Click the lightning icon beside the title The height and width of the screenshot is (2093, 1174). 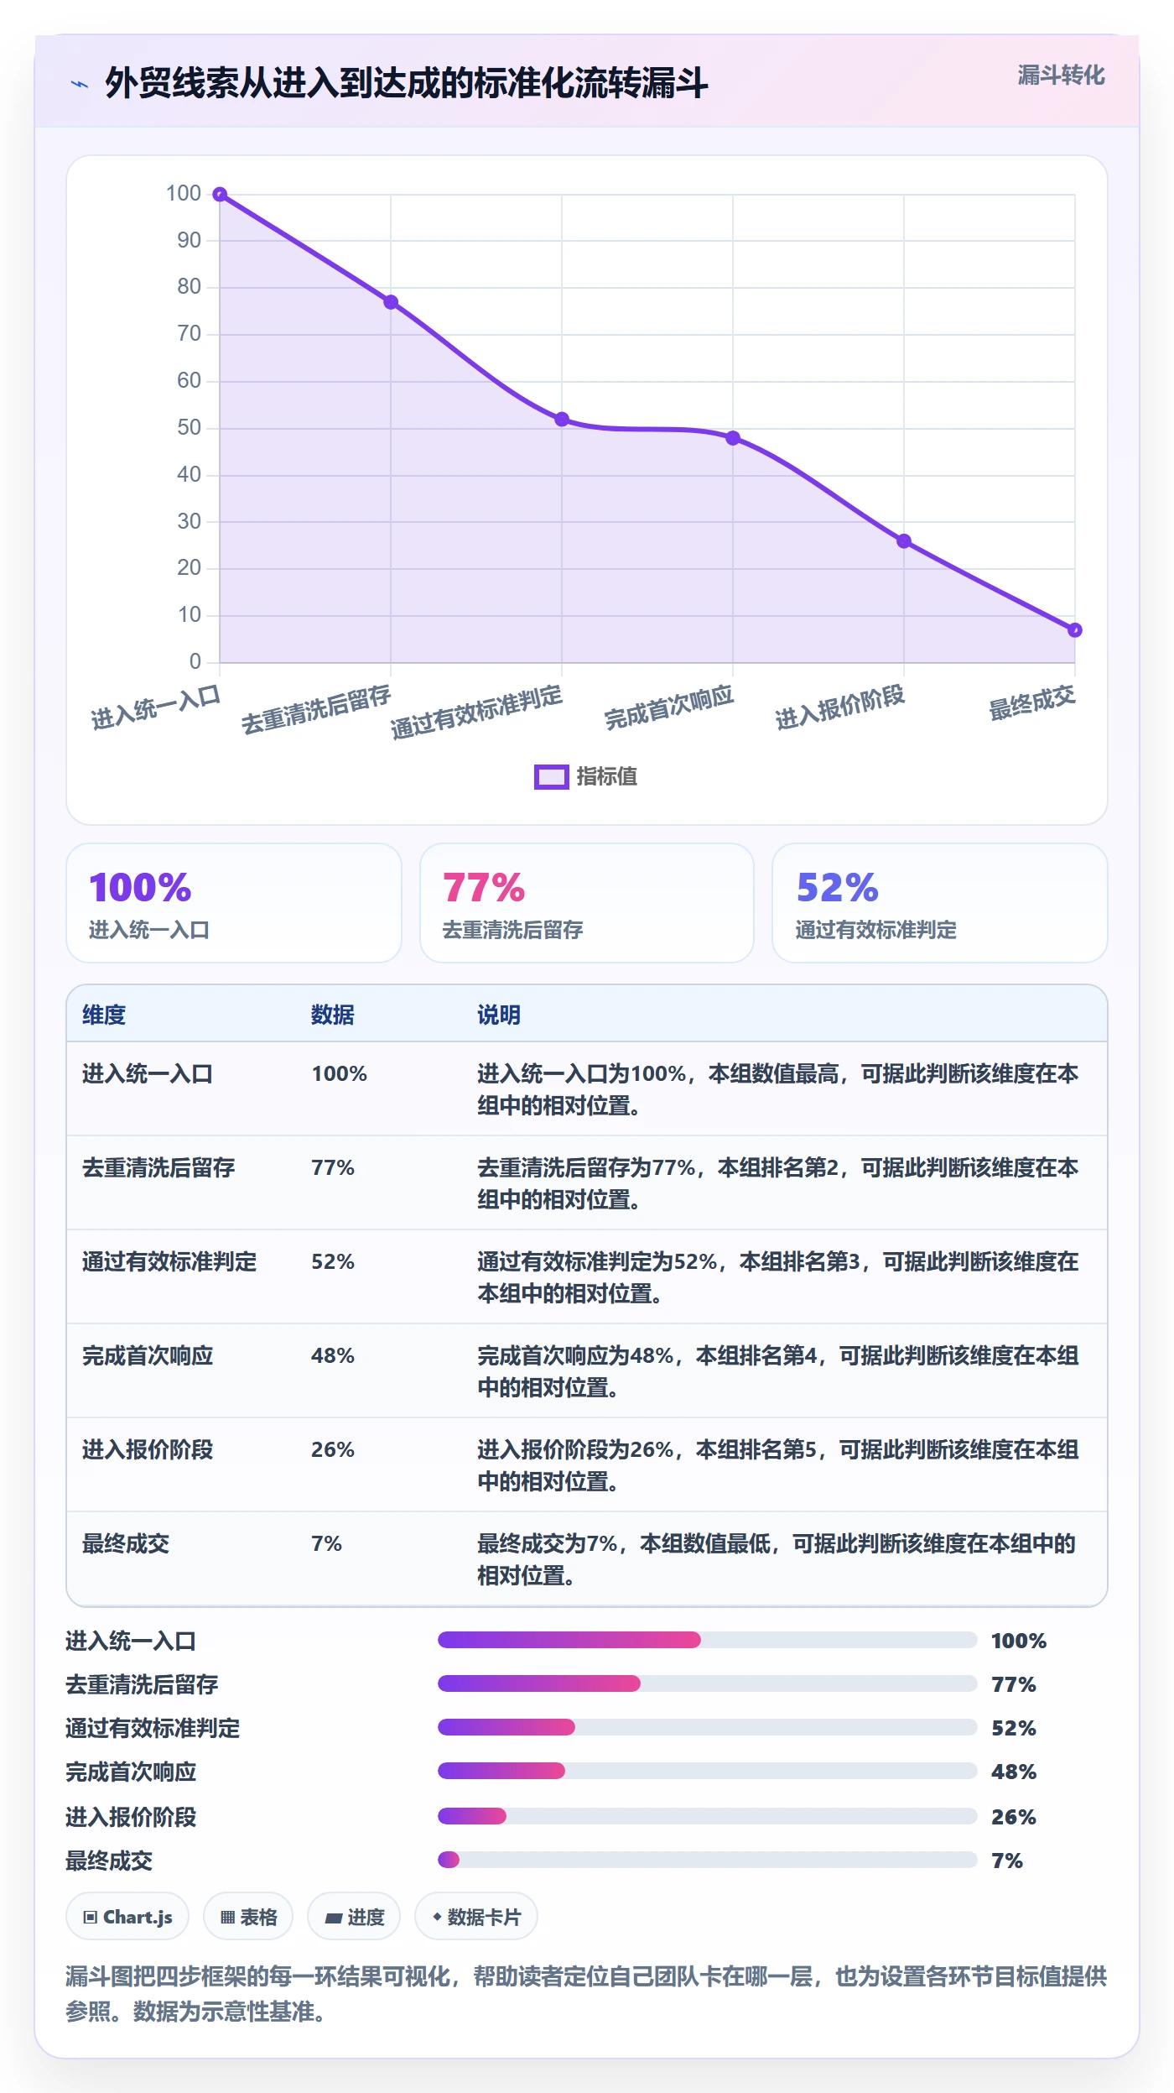tap(80, 84)
